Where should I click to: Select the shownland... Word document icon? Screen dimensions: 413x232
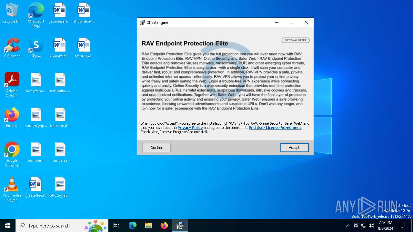tap(84, 14)
